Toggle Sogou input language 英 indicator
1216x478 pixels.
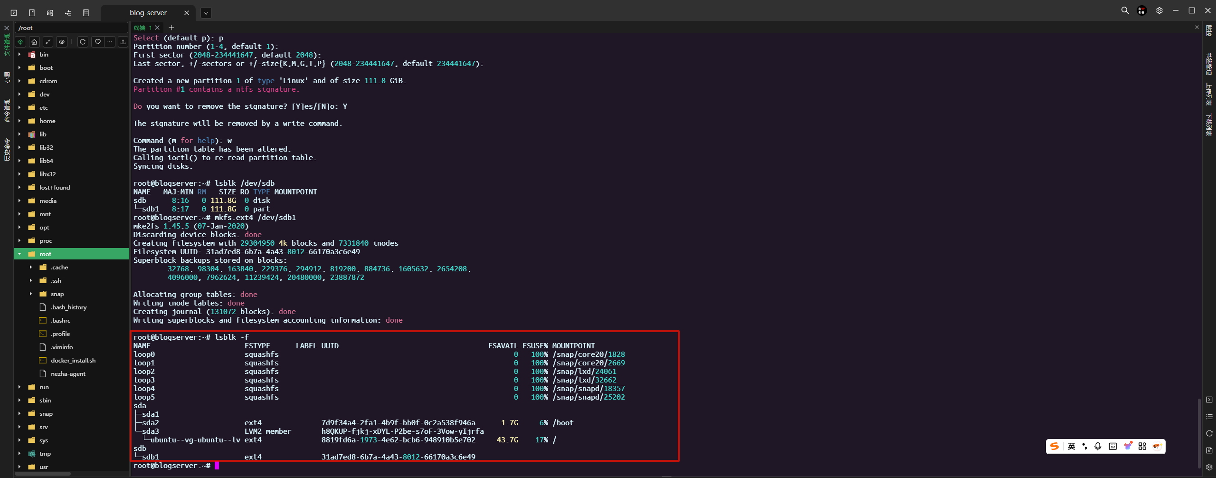point(1071,446)
